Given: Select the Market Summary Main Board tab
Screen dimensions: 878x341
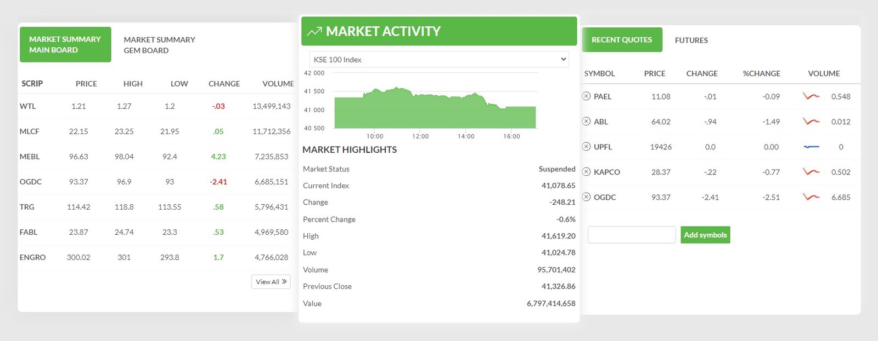Looking at the screenshot, I should [x=65, y=45].
